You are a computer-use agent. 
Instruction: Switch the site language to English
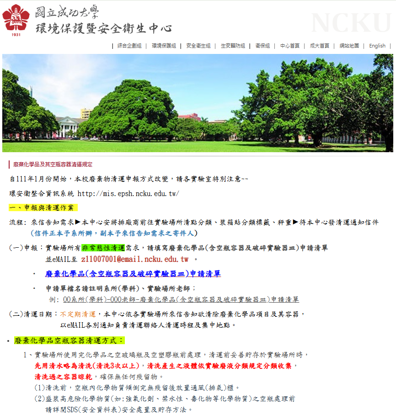[377, 46]
